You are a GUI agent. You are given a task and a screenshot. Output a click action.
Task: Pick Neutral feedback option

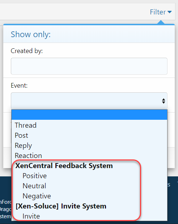[x=89, y=186]
